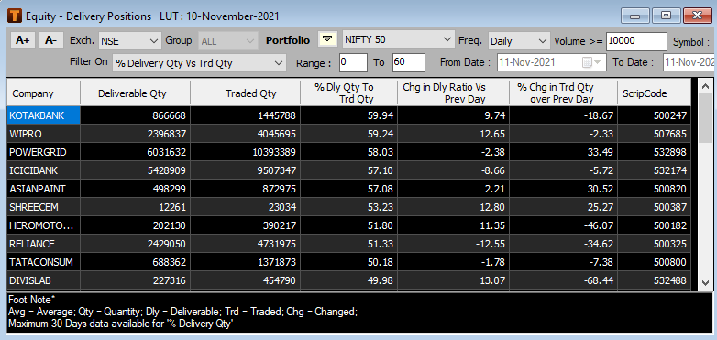
Task: Select the SHREECEM company cell
Action: [x=43, y=207]
